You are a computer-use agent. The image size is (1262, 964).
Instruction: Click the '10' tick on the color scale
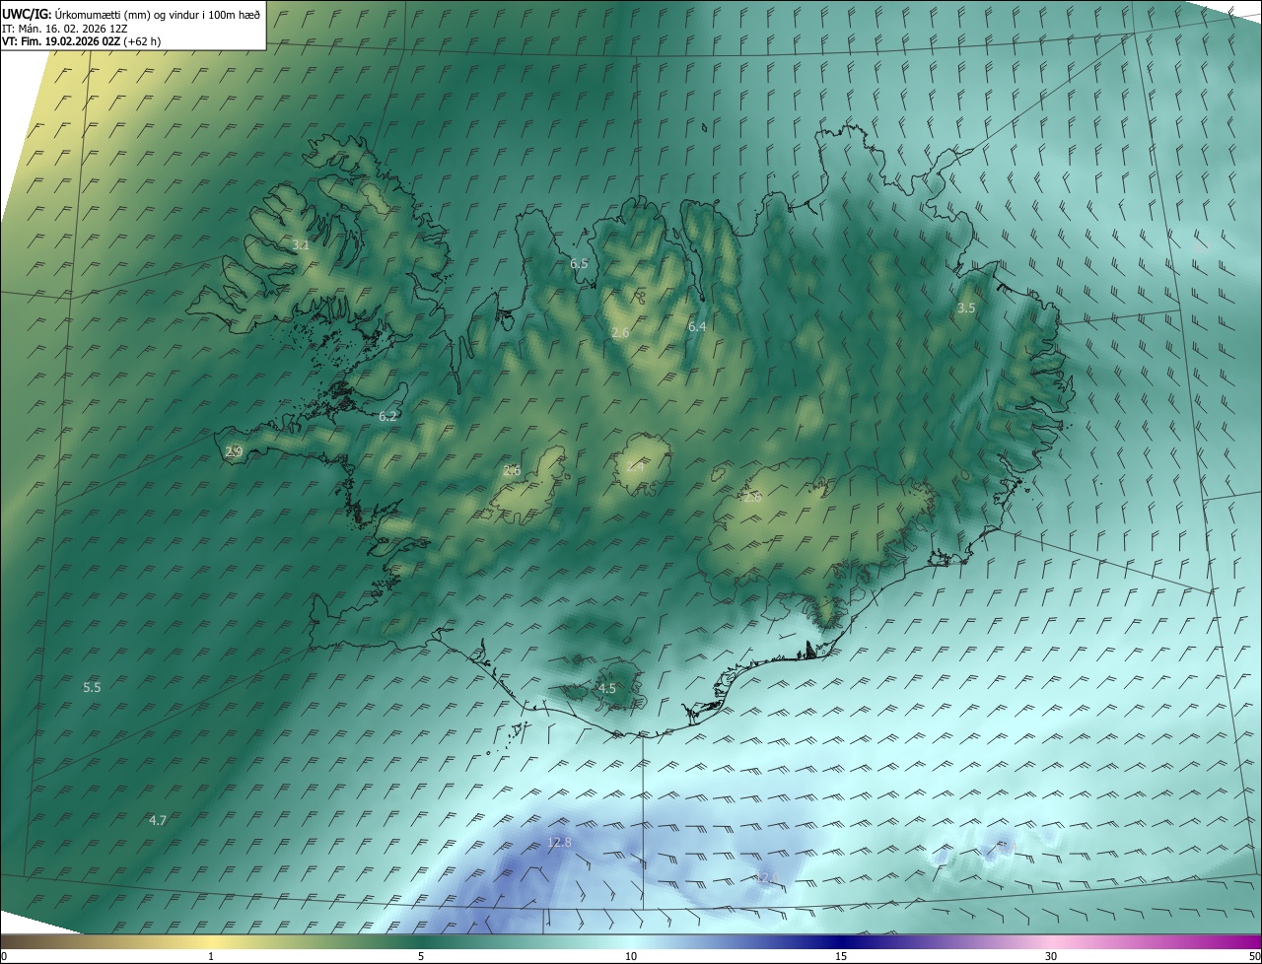[x=631, y=956]
